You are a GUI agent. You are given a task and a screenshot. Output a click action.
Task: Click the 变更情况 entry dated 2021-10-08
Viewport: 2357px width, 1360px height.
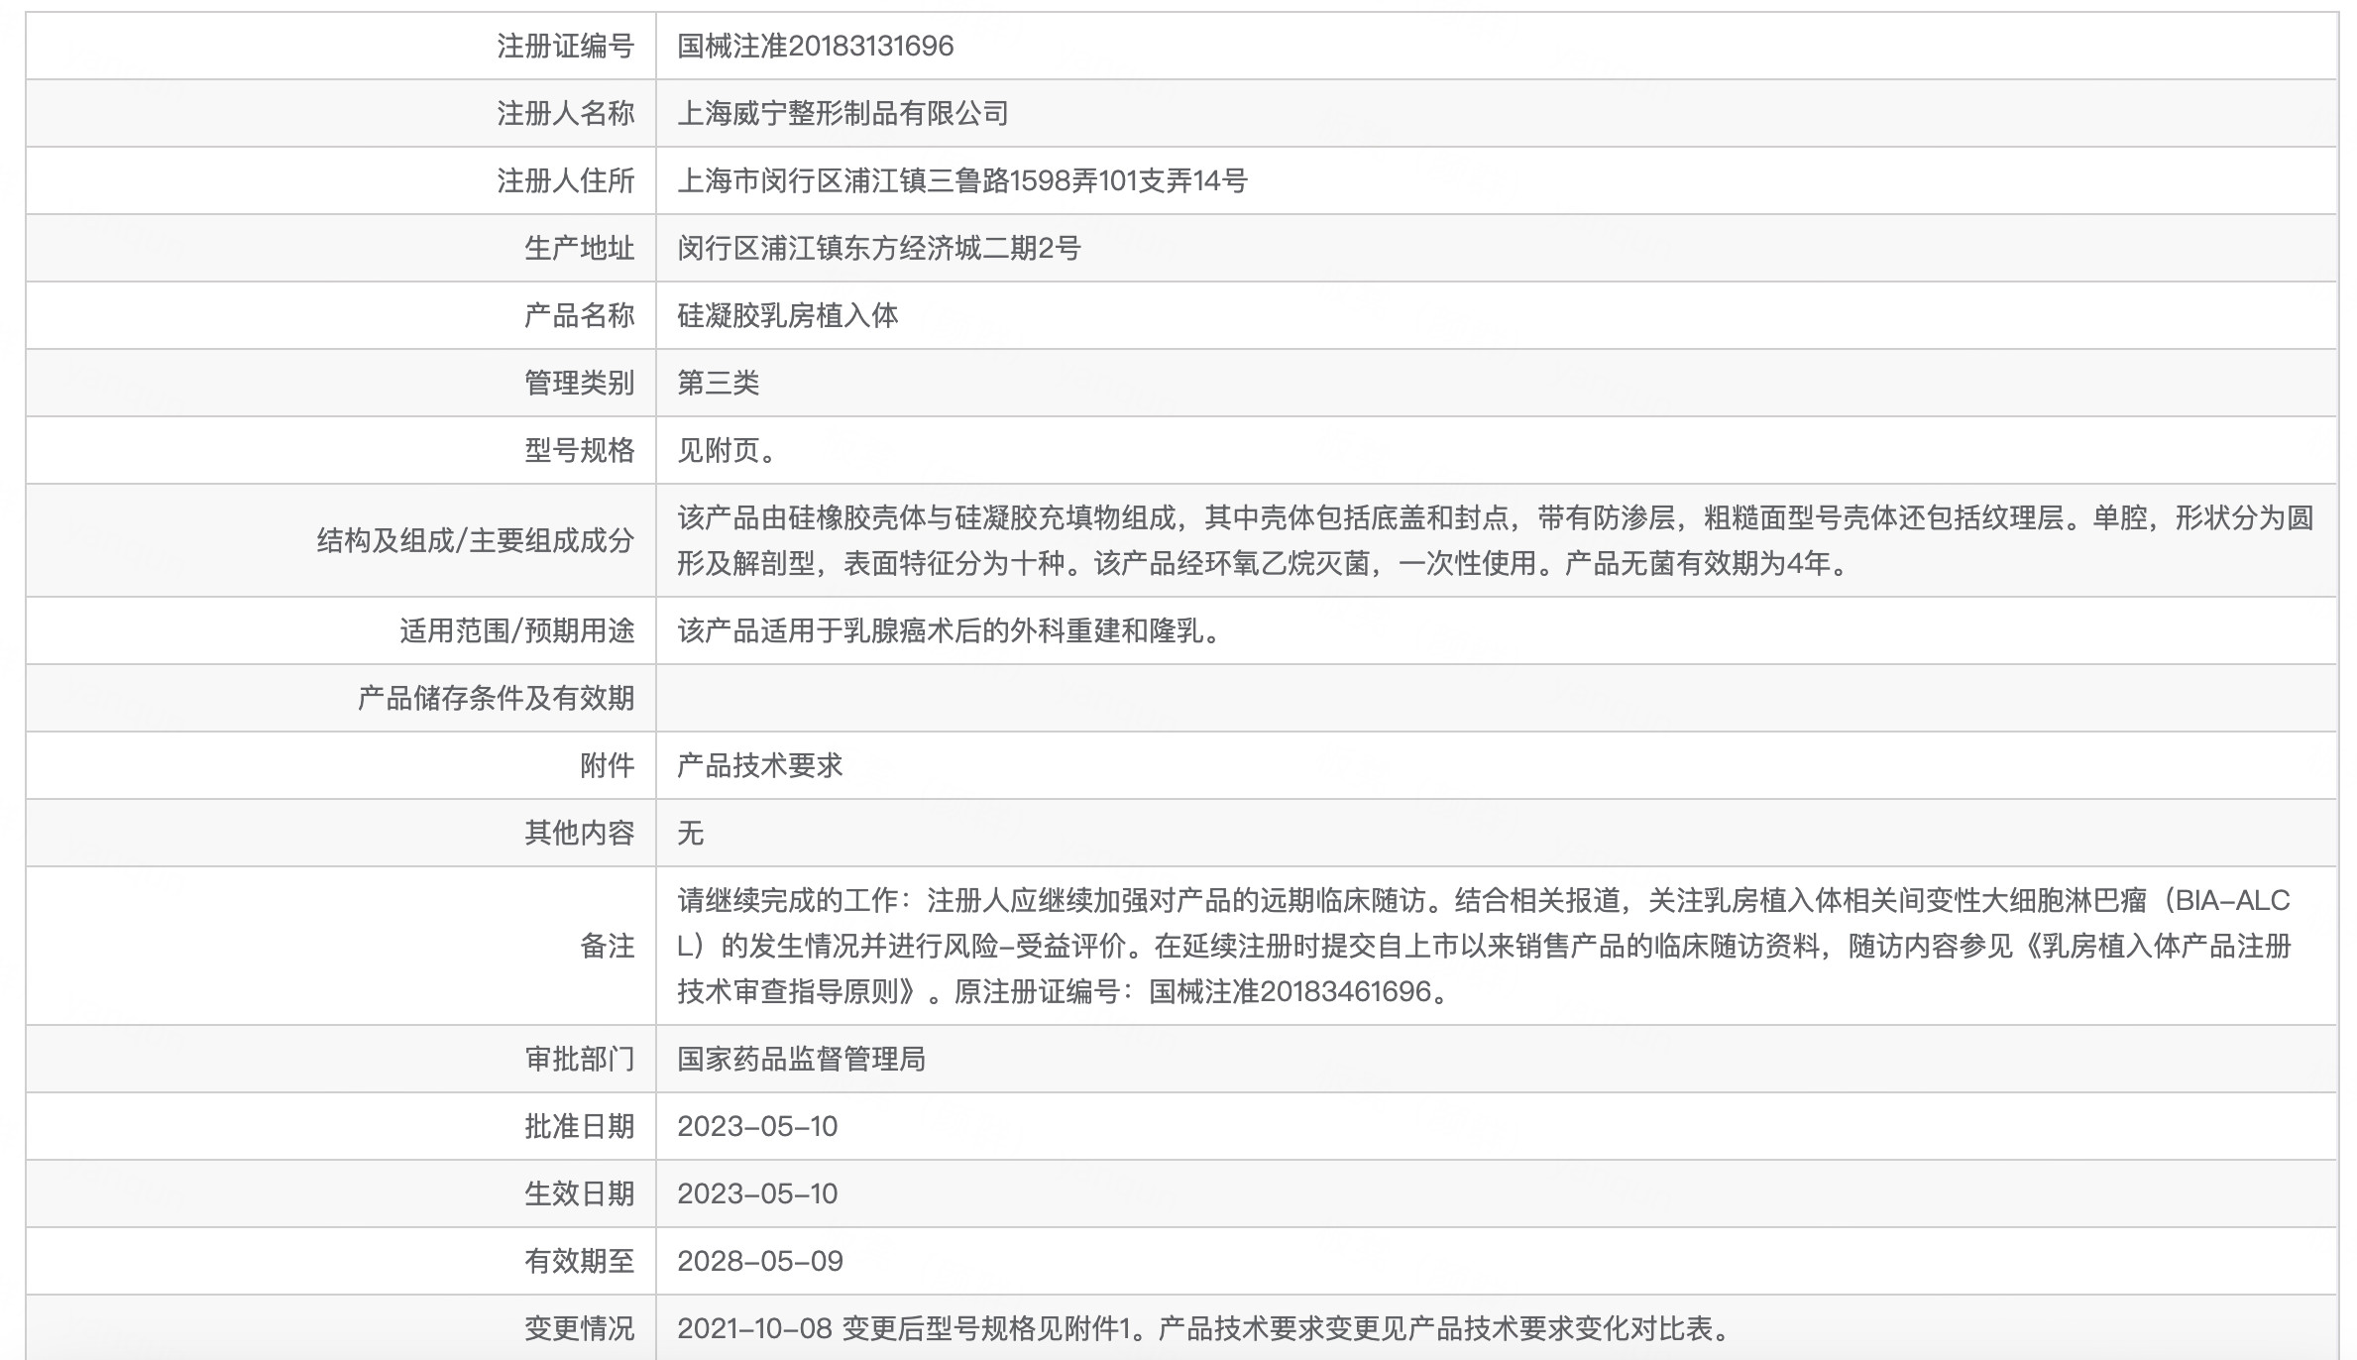[x=1203, y=1329]
